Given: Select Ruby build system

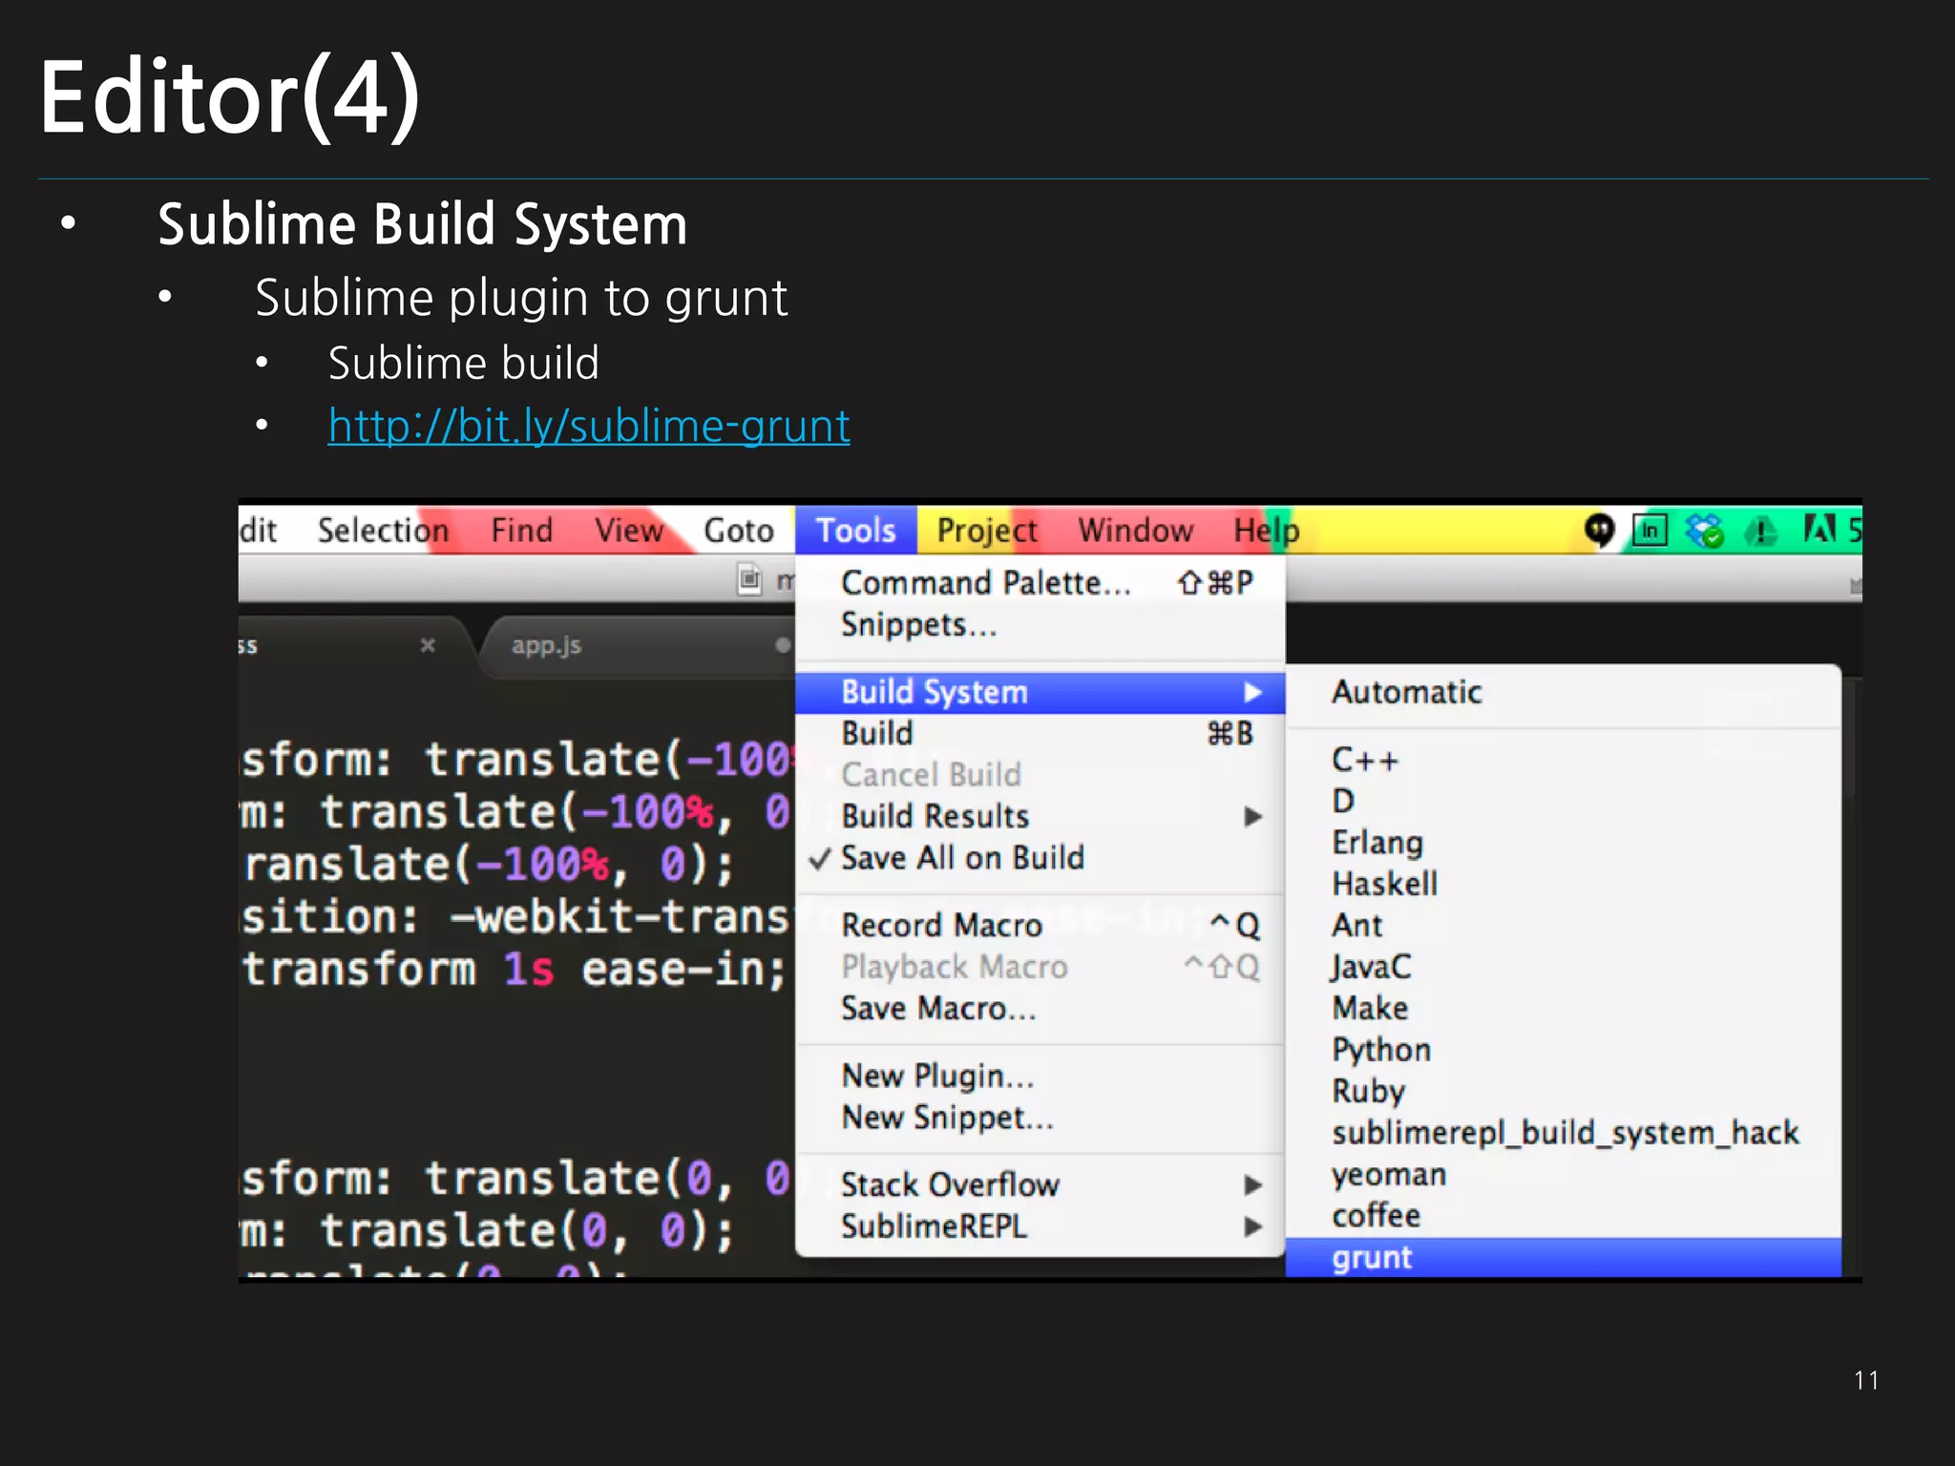Looking at the screenshot, I should click(x=1564, y=1091).
